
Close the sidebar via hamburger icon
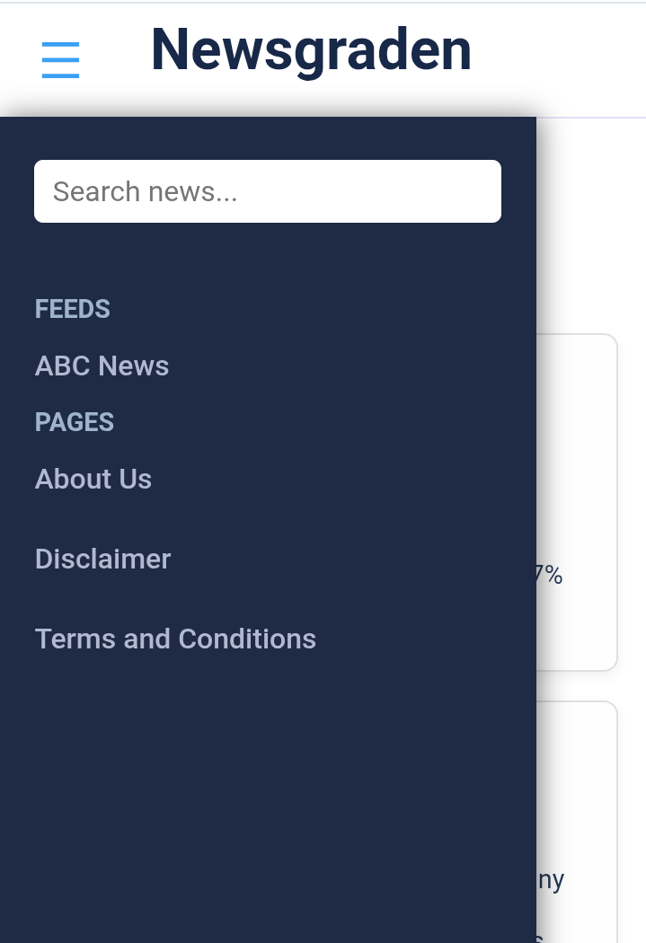(60, 59)
